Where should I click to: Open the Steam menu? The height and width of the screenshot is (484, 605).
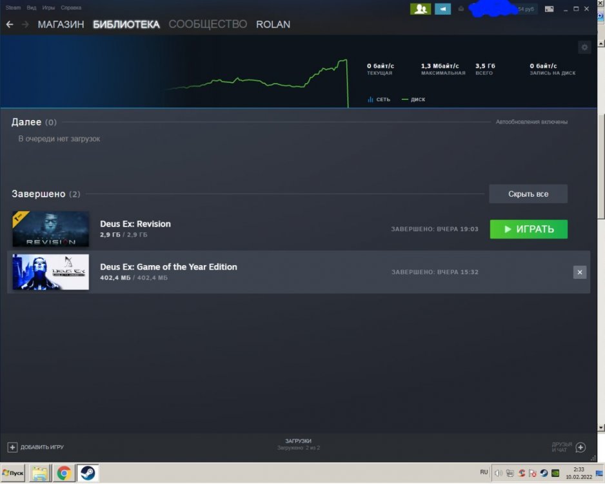click(13, 8)
